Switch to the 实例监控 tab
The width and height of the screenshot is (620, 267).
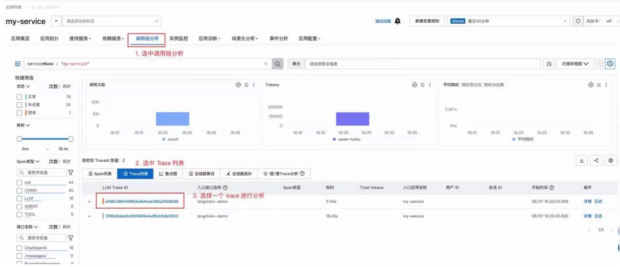178,39
